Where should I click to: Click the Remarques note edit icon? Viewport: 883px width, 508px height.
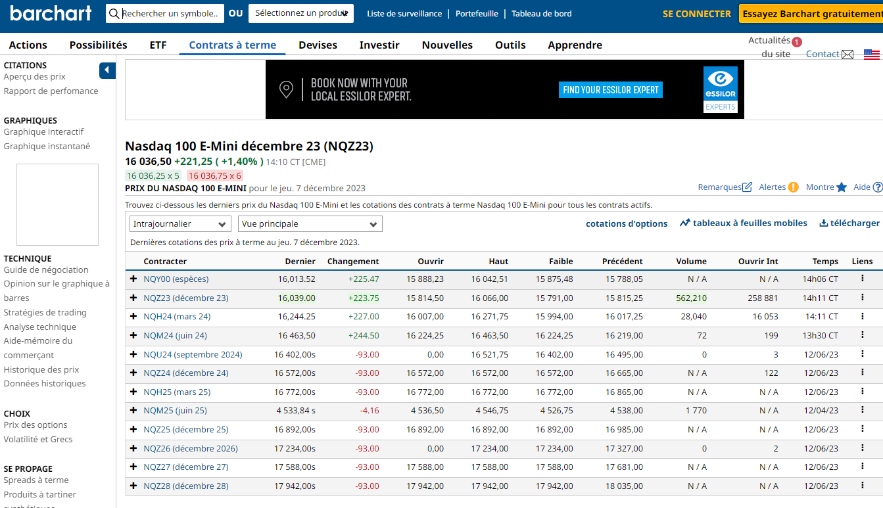(747, 187)
